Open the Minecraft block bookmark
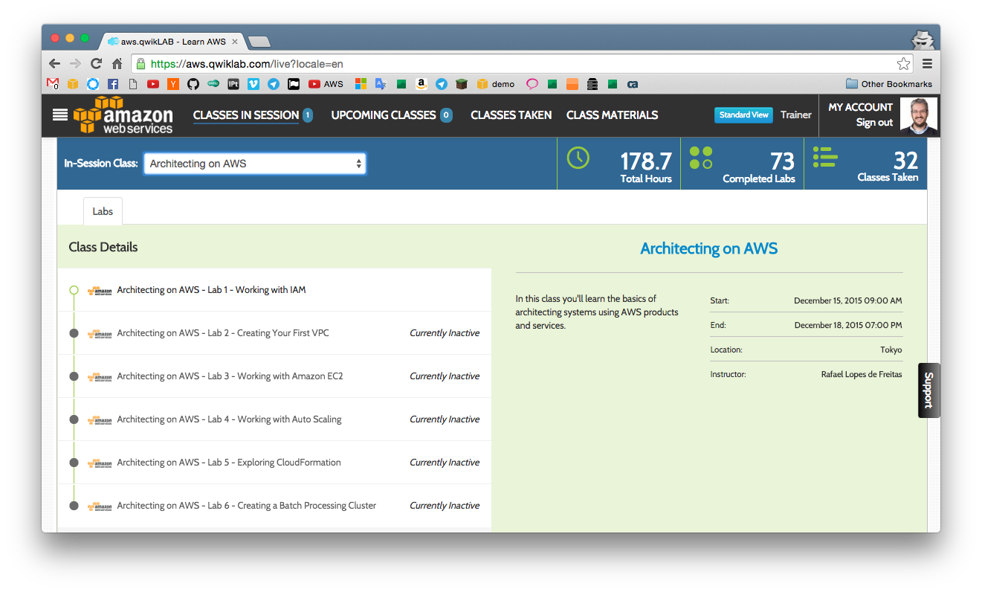982x592 pixels. click(461, 84)
